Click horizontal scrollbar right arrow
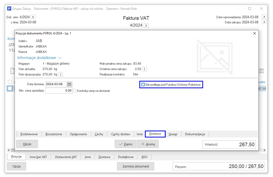Viewport: 273px width, 177px height. [265, 150]
